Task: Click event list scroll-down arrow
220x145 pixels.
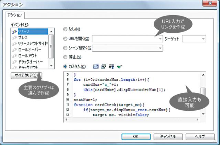Action: [51, 66]
